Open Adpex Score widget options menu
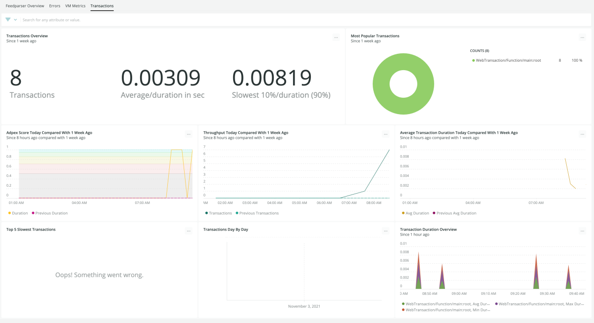 [189, 134]
